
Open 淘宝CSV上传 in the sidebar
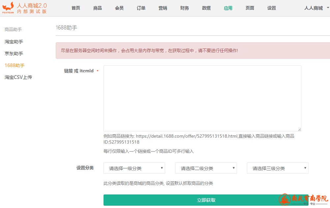click(18, 77)
